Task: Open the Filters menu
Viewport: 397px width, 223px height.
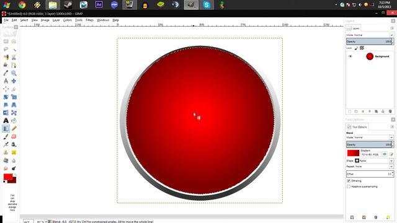Action: pos(89,20)
